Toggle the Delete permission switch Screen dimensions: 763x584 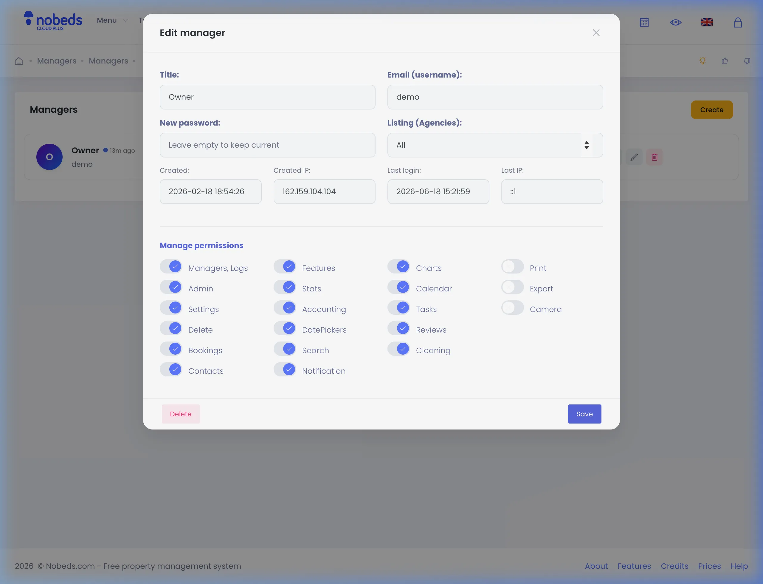(171, 328)
